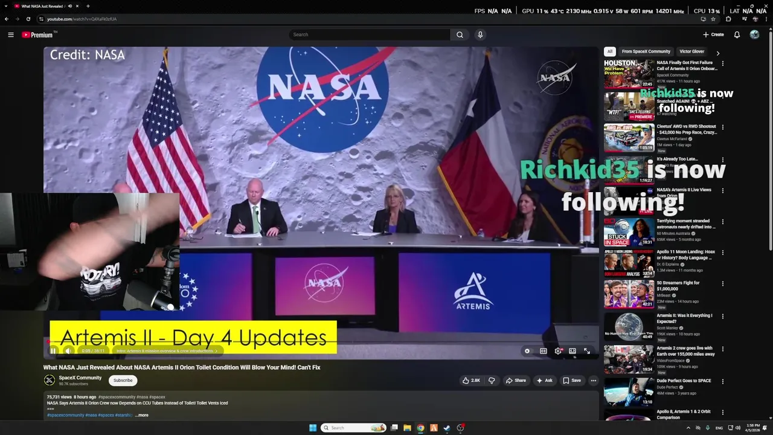Click the video progress bar
Image resolution: width=773 pixels, height=435 pixels.
click(321, 342)
